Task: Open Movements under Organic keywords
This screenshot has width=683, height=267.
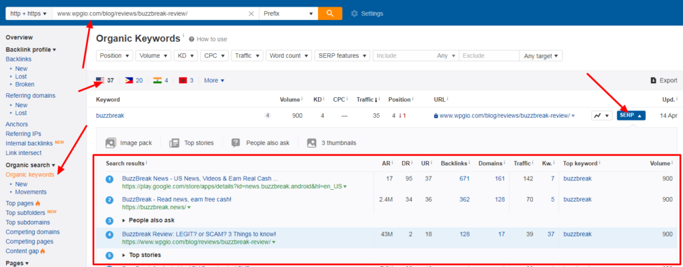Action: point(31,192)
